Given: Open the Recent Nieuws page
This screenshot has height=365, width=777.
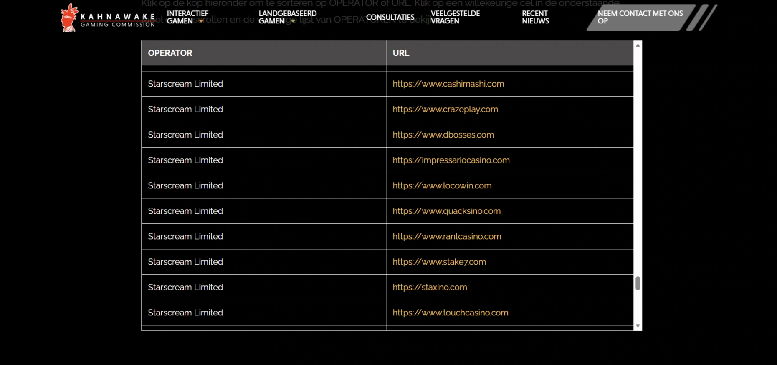Looking at the screenshot, I should [x=535, y=17].
